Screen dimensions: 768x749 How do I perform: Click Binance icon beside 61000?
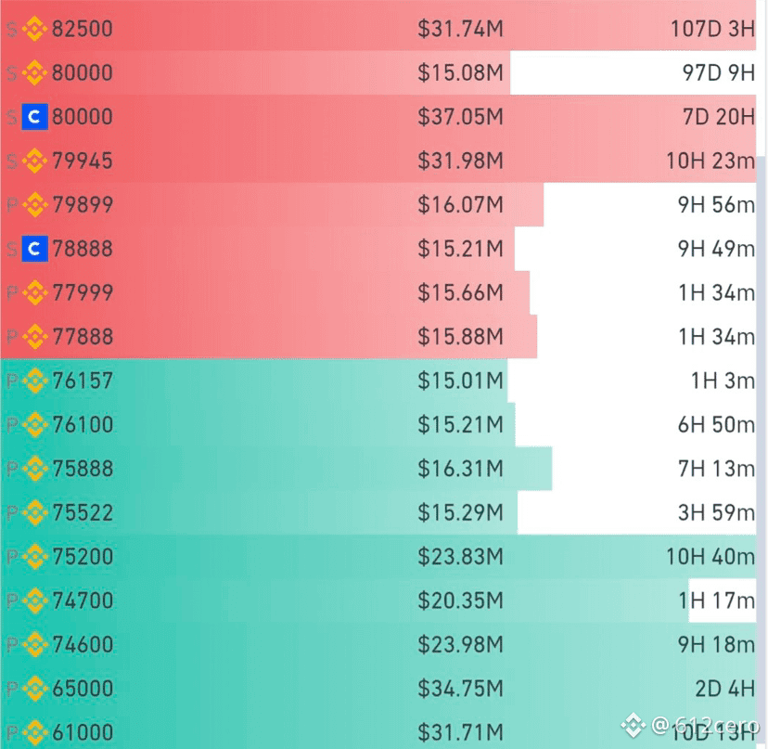point(34,733)
